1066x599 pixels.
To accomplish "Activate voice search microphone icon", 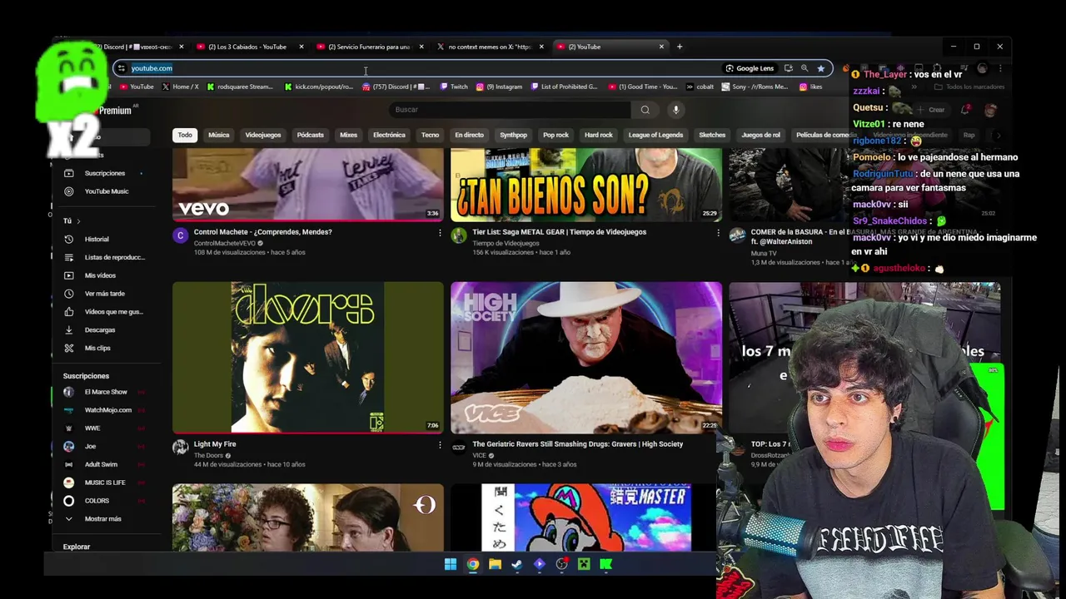I will coord(676,110).
